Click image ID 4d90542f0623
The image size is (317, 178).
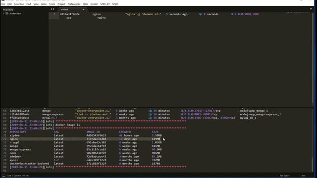96,135
